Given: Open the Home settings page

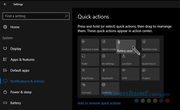Looking at the screenshot, I should tap(15, 27).
